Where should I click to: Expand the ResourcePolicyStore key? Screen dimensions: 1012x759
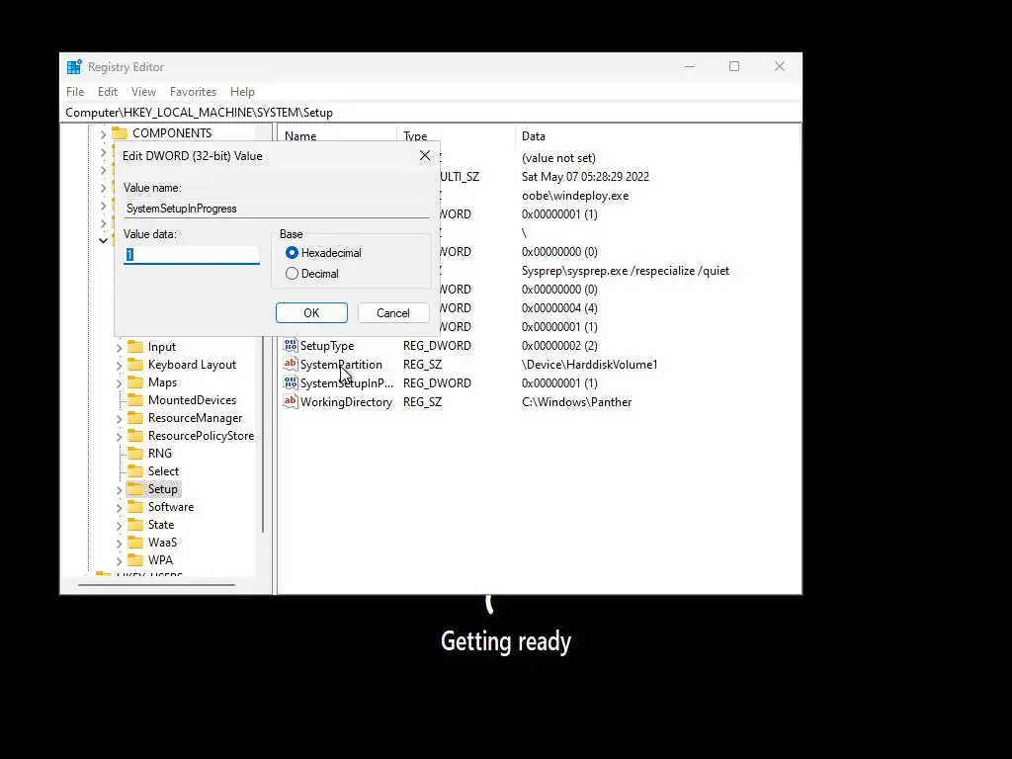pyautogui.click(x=119, y=436)
